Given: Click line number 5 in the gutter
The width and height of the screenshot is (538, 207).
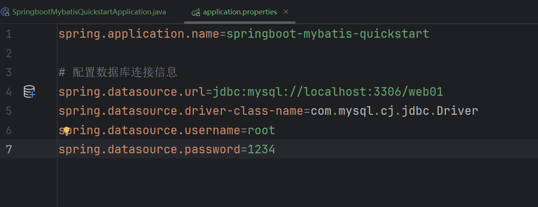Looking at the screenshot, I should tap(9, 111).
